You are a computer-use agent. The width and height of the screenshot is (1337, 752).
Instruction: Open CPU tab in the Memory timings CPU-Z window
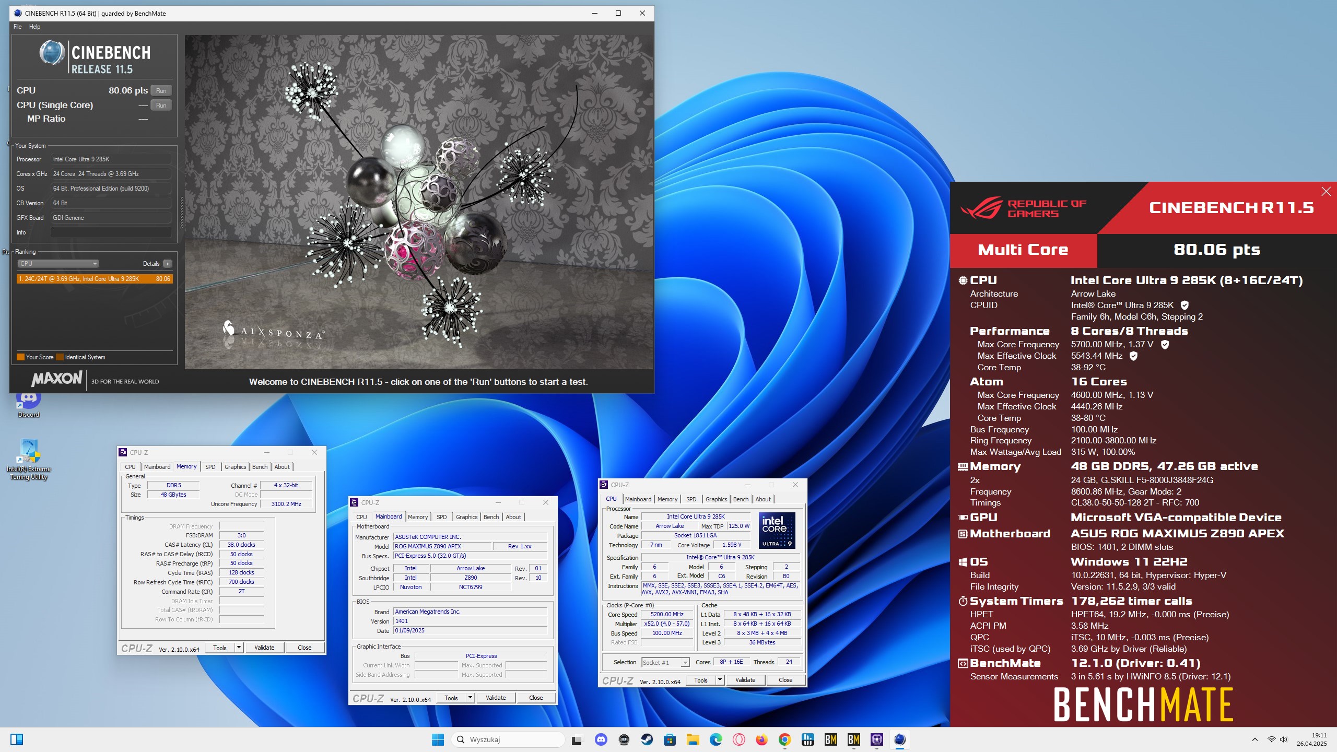(130, 467)
